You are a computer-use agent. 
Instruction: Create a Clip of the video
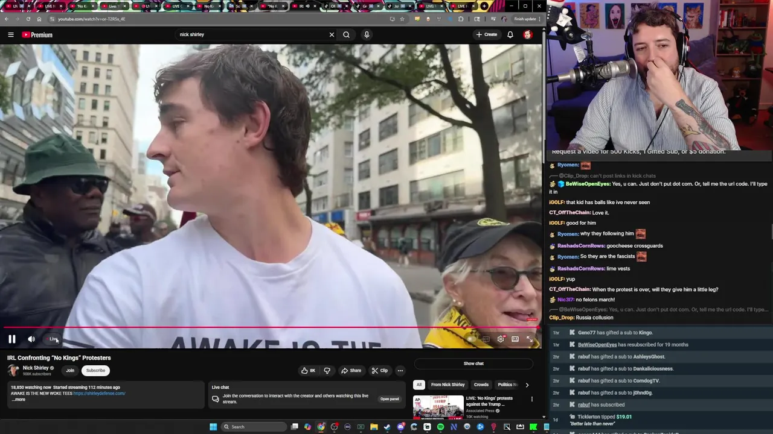click(380, 371)
